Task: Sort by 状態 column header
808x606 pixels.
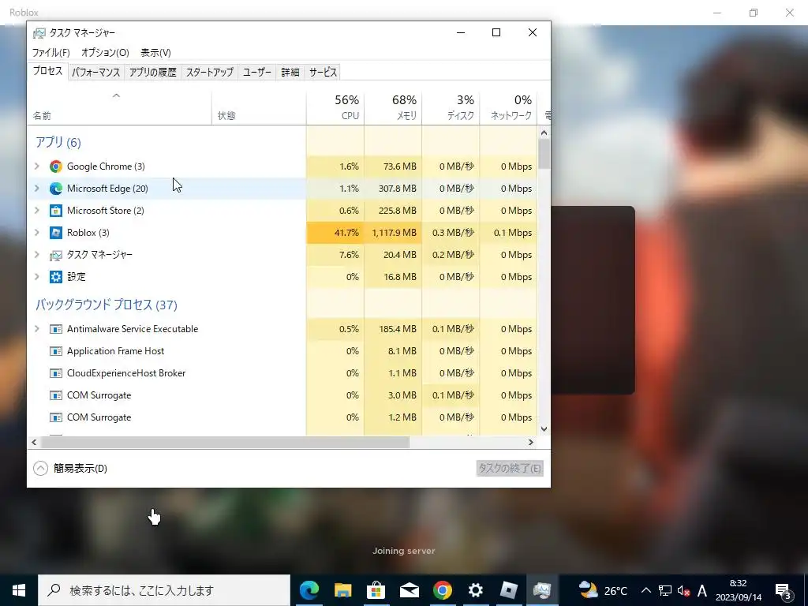Action: tap(259, 108)
